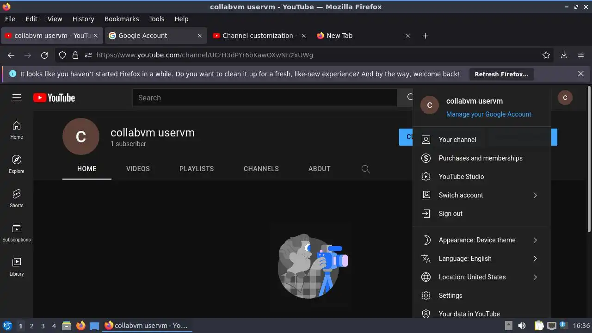Expand the Appearance: Device theme option

click(481, 240)
